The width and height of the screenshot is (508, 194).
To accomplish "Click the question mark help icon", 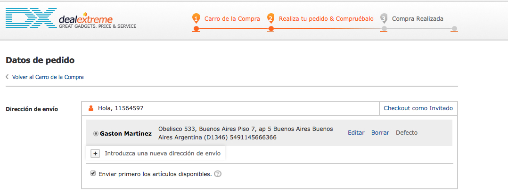I will pyautogui.click(x=218, y=174).
